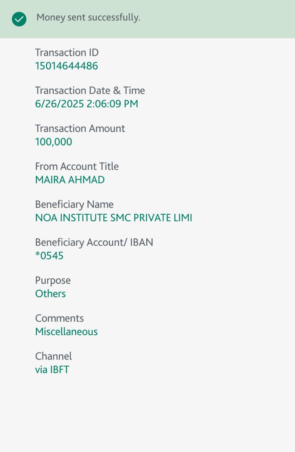Image resolution: width=295 pixels, height=452 pixels.
Task: Select the sender name MAIRA AHMAD
Action: tap(70, 180)
